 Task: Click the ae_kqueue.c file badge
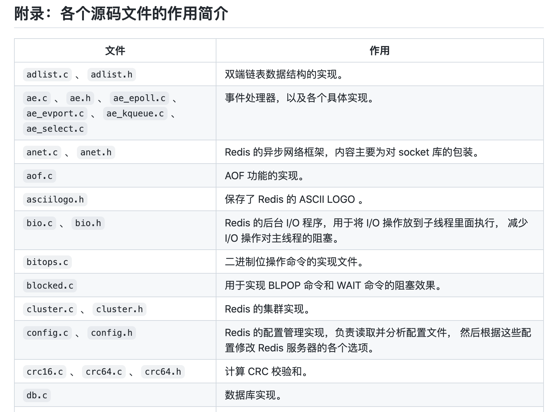tap(135, 114)
